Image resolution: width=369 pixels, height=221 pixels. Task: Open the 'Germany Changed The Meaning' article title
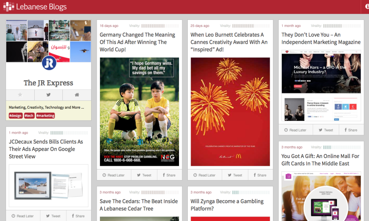[137, 42]
